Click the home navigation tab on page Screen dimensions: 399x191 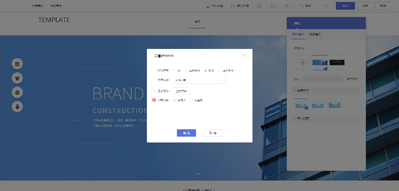click(x=197, y=22)
